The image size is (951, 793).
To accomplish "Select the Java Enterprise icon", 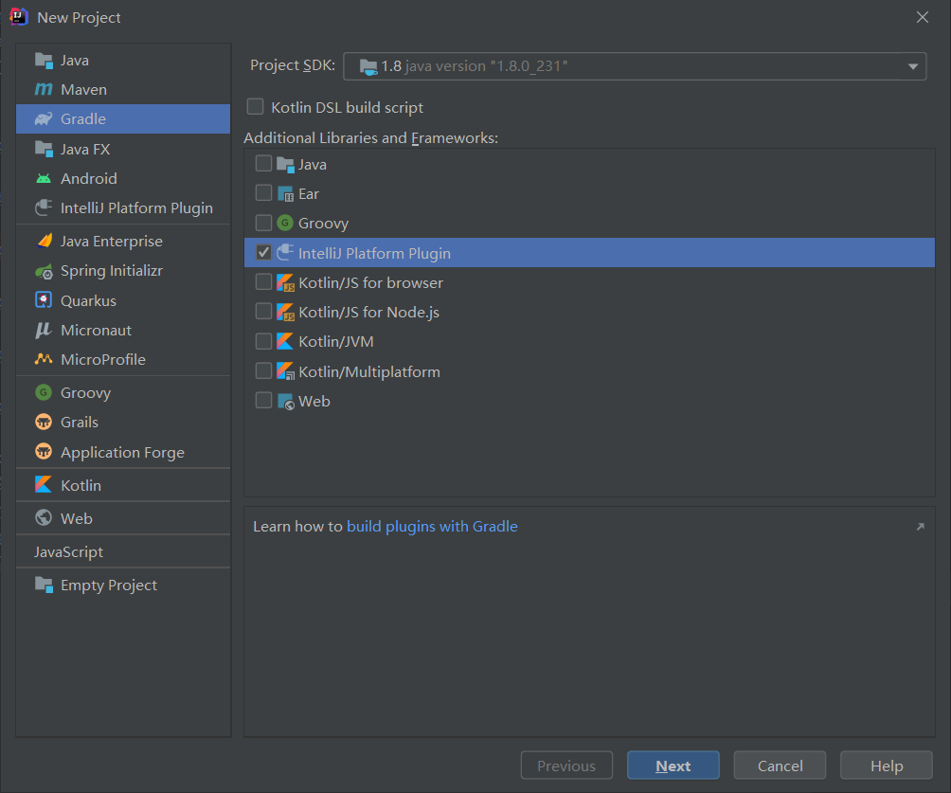I will point(44,241).
